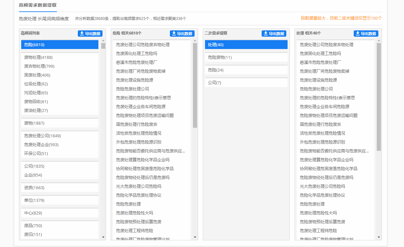Image resolution: width=404 pixels, height=247 pixels.
Task: Select 处理(40) in 二次需求提取 panel
Action: (246, 45)
